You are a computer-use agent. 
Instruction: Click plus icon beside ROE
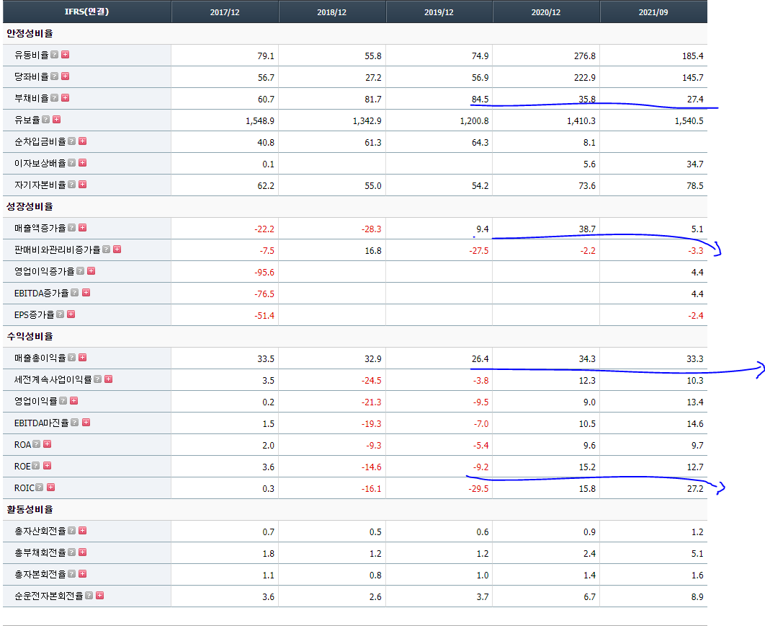[48, 465]
